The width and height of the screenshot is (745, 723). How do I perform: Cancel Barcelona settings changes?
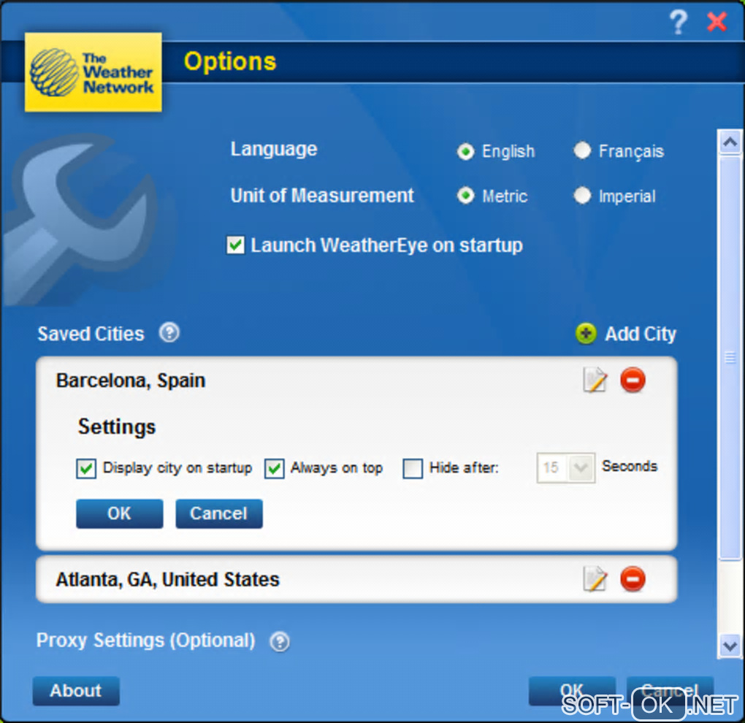(218, 513)
